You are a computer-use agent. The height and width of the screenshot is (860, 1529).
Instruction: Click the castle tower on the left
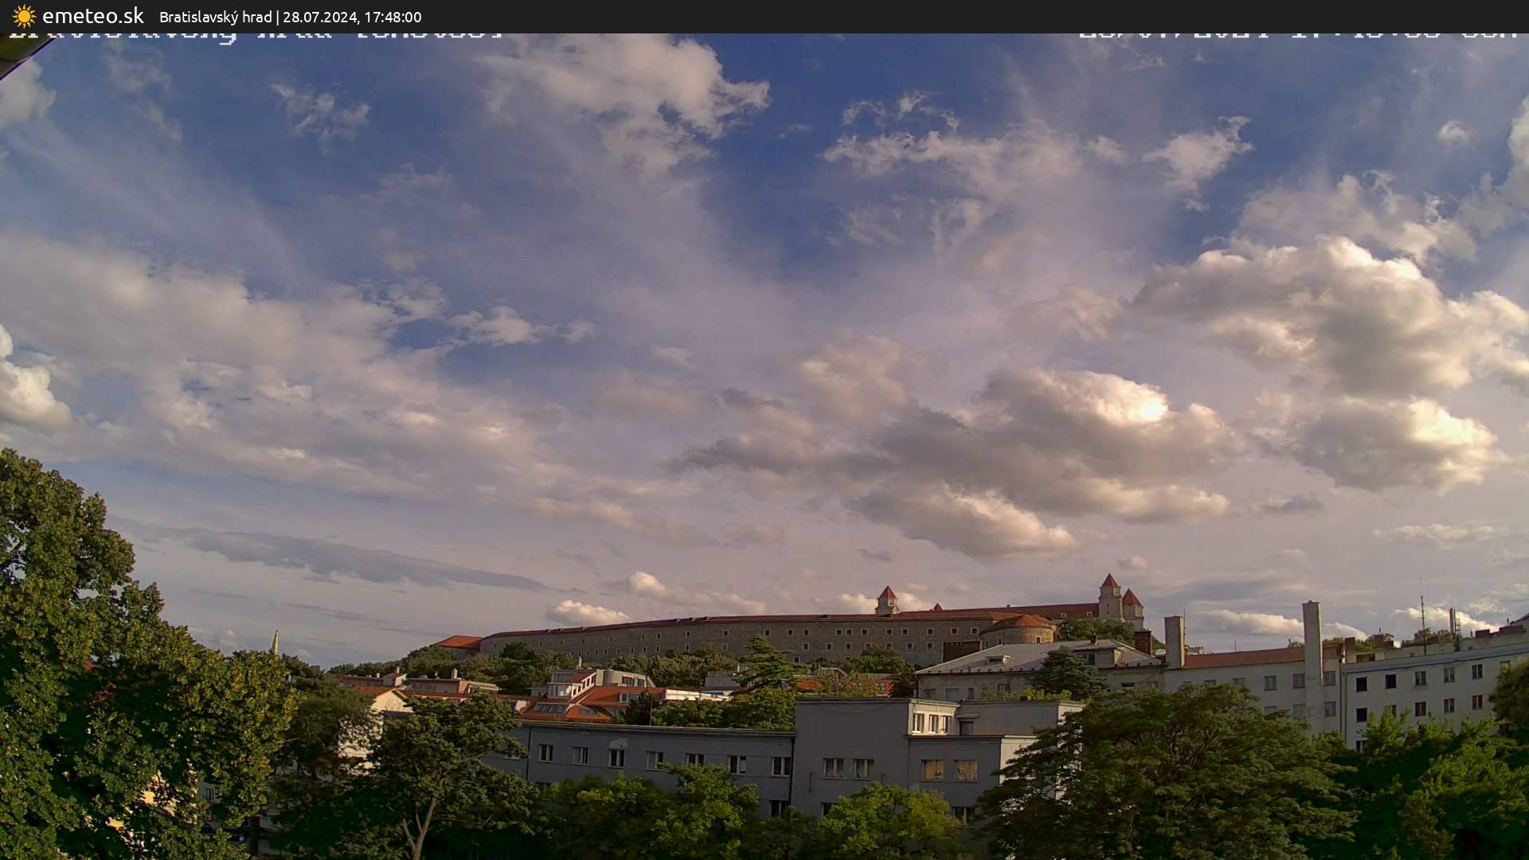tap(890, 597)
